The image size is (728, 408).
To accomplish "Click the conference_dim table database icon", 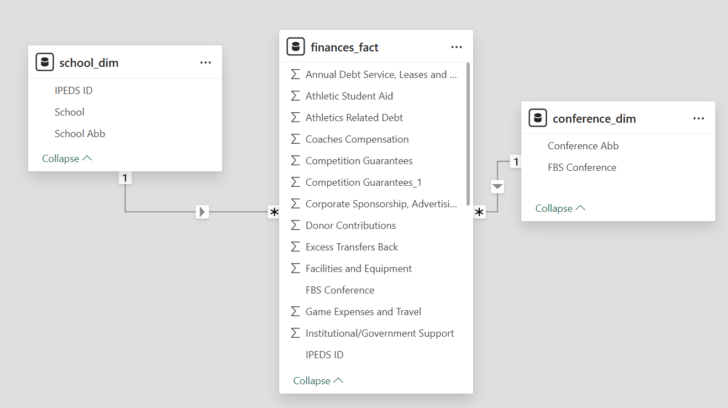I will point(538,118).
